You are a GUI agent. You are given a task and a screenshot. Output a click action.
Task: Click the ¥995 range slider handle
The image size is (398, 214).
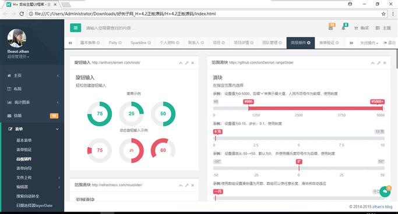tap(248, 102)
